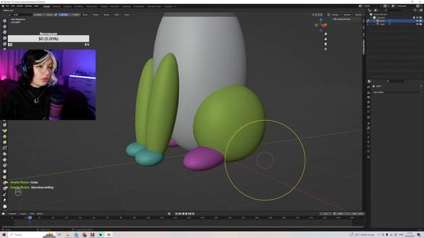Image resolution: width=424 pixels, height=238 pixels.
Task: Open the Render properties tab
Action: pyautogui.click(x=368, y=93)
